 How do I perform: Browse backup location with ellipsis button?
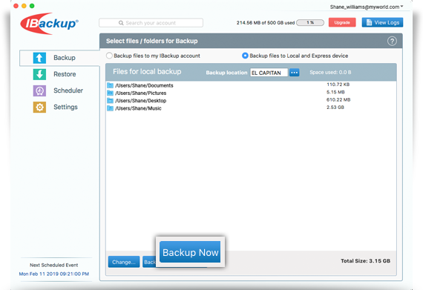(x=295, y=73)
